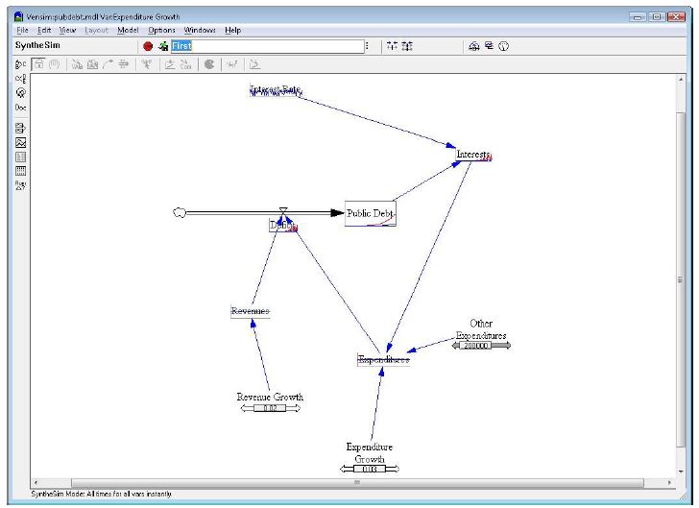
Task: Click the Runs Compare tool icon
Action: pyautogui.click(x=21, y=184)
